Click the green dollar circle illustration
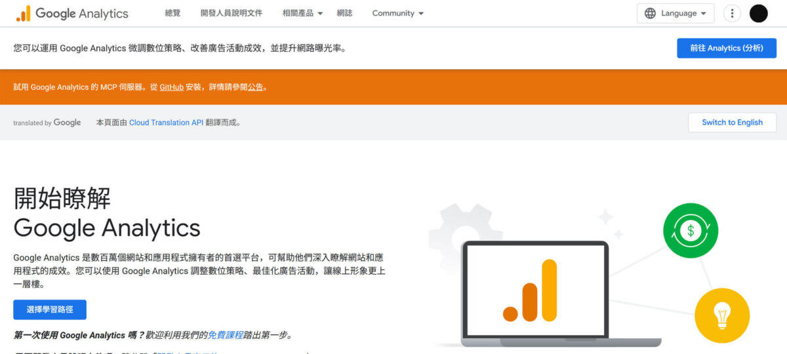The image size is (787, 354). click(x=691, y=230)
